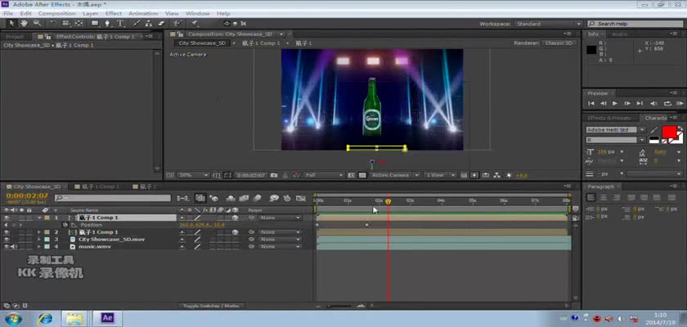Toggle visibility of layer 2 comp
This screenshot has height=327, width=687.
pyautogui.click(x=7, y=232)
